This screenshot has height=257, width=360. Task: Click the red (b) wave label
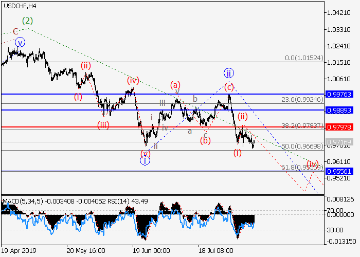(x=206, y=140)
